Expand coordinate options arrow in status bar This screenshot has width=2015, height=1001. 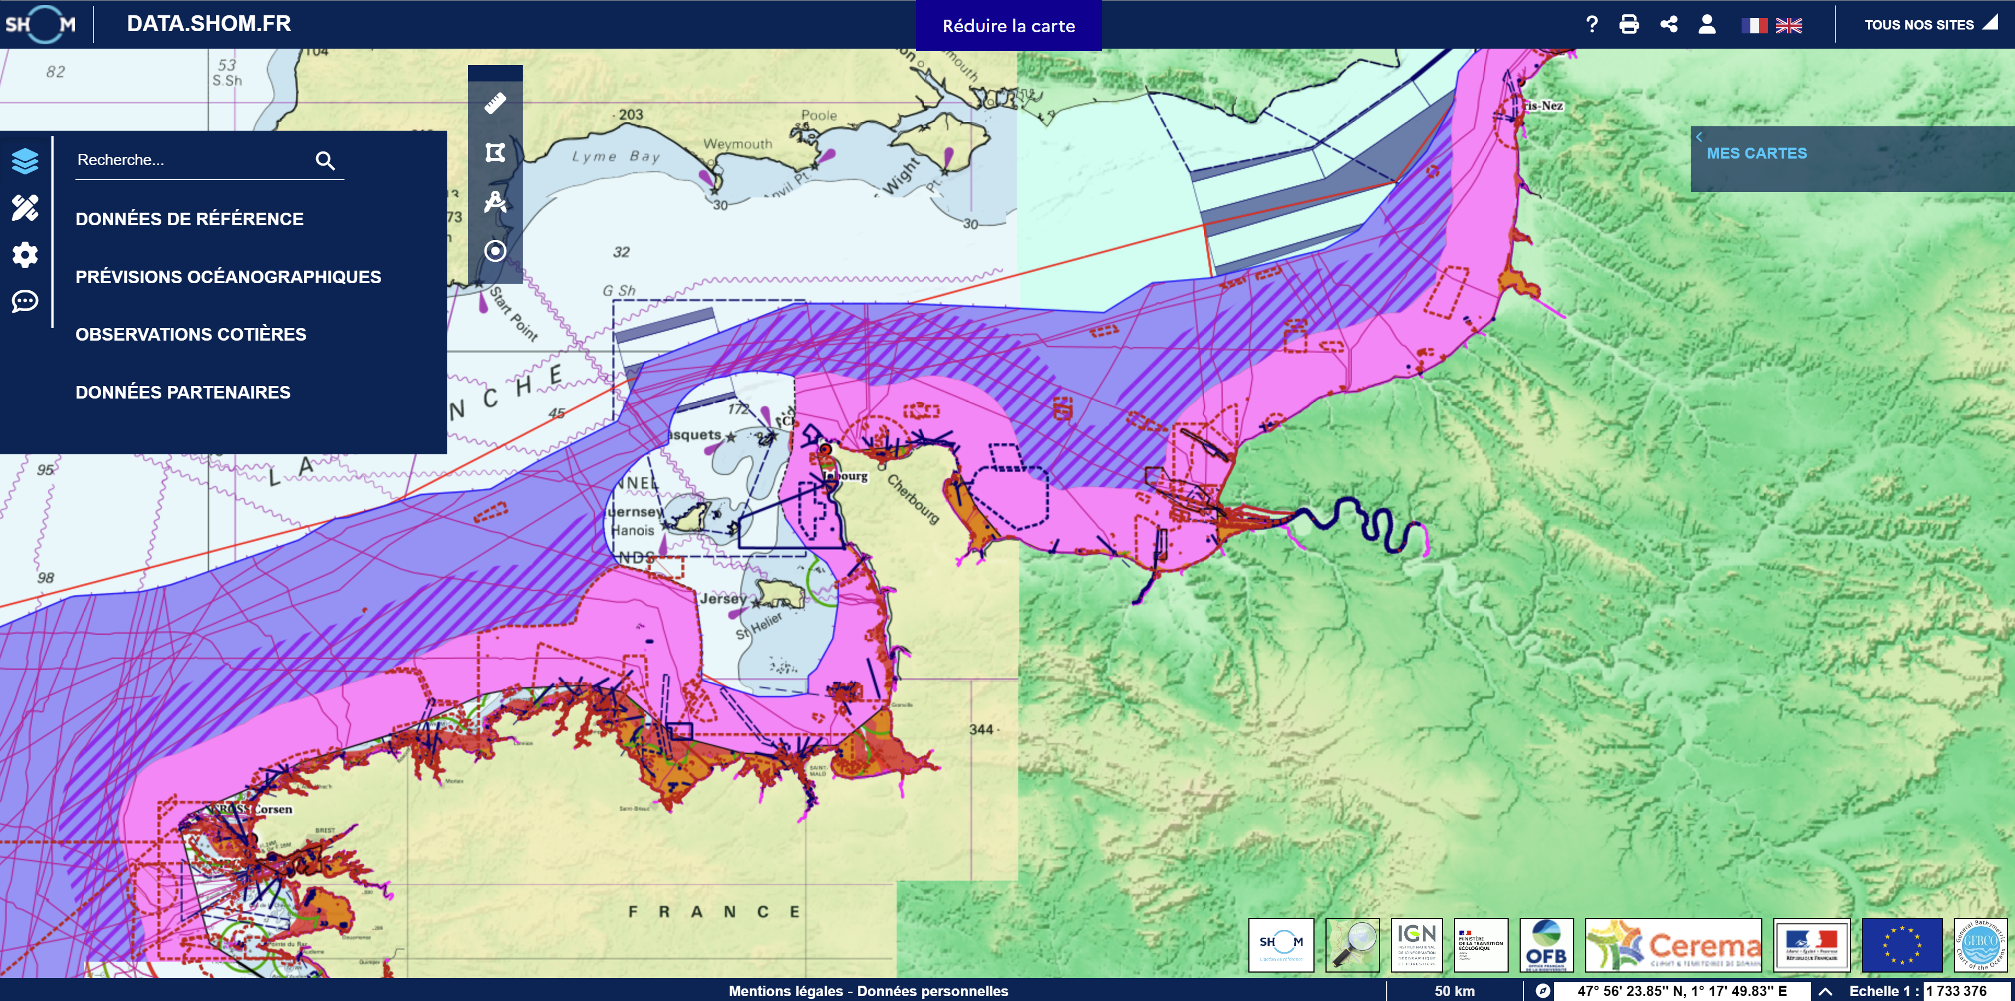1824,991
